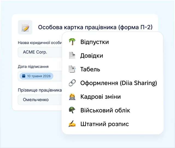This screenshot has height=148, width=175.
Task: Click the Омельченко surname input field
Action: [x=40, y=100]
